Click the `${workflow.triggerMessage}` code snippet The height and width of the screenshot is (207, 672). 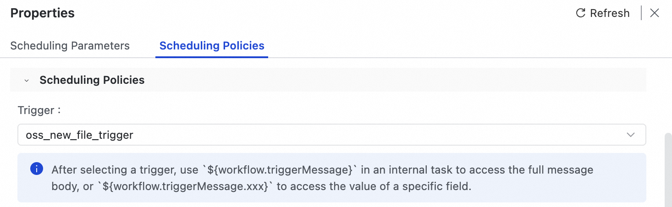click(x=280, y=170)
